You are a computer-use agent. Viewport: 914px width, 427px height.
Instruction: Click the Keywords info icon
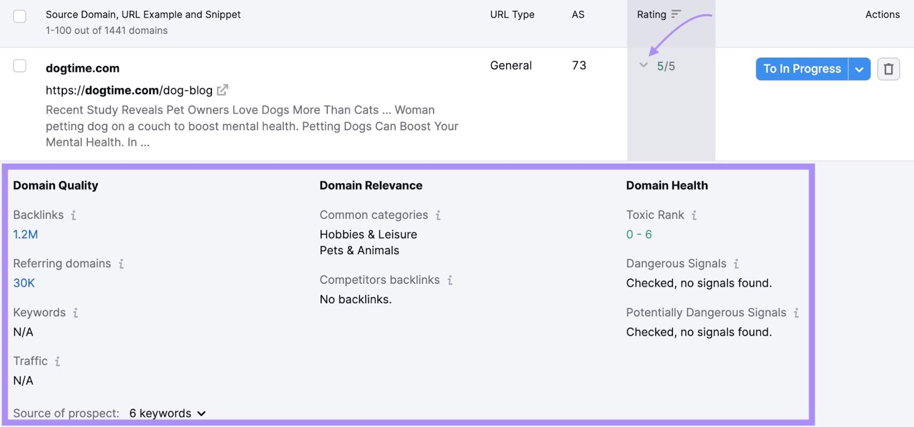coord(74,313)
